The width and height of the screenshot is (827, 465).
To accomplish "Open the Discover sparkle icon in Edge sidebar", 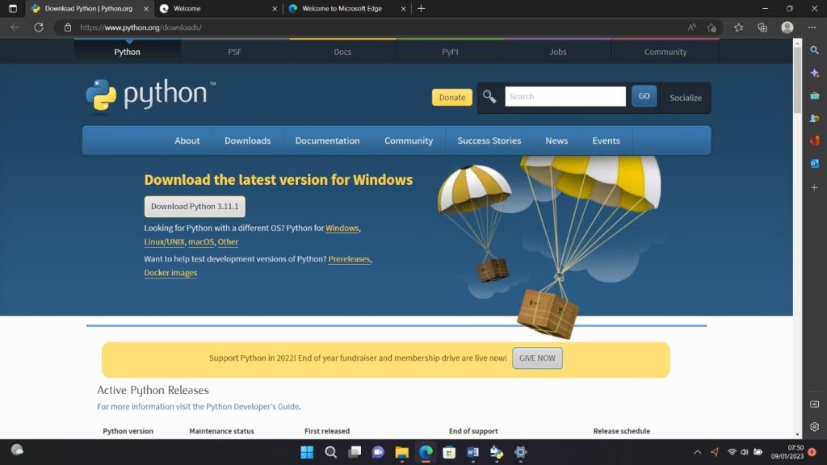I will pos(815,73).
